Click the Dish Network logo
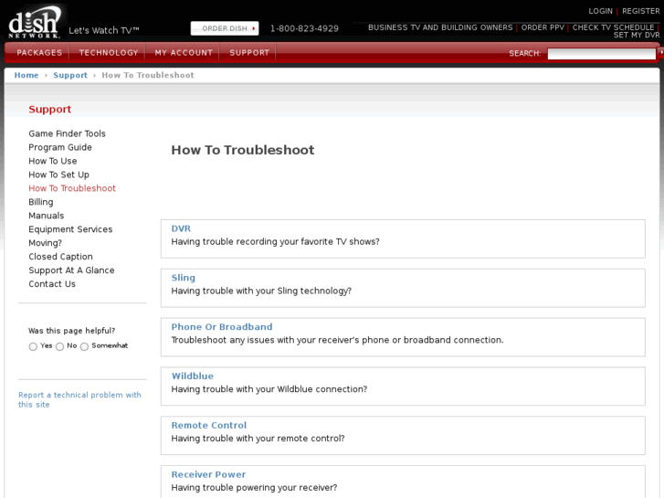This screenshot has height=498, width=664. [x=35, y=22]
